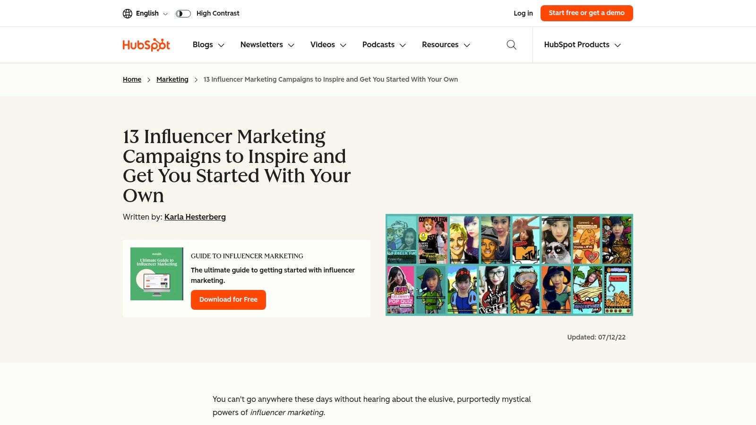Image resolution: width=756 pixels, height=425 pixels.
Task: Expand the HubSpot Products dropdown
Action: tap(582, 45)
